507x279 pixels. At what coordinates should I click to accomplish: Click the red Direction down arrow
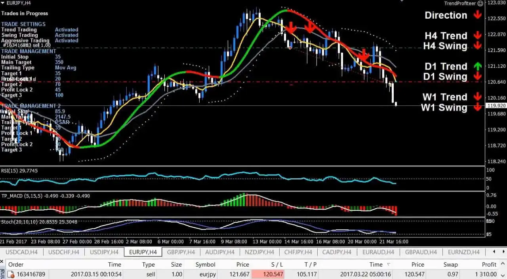click(x=478, y=15)
